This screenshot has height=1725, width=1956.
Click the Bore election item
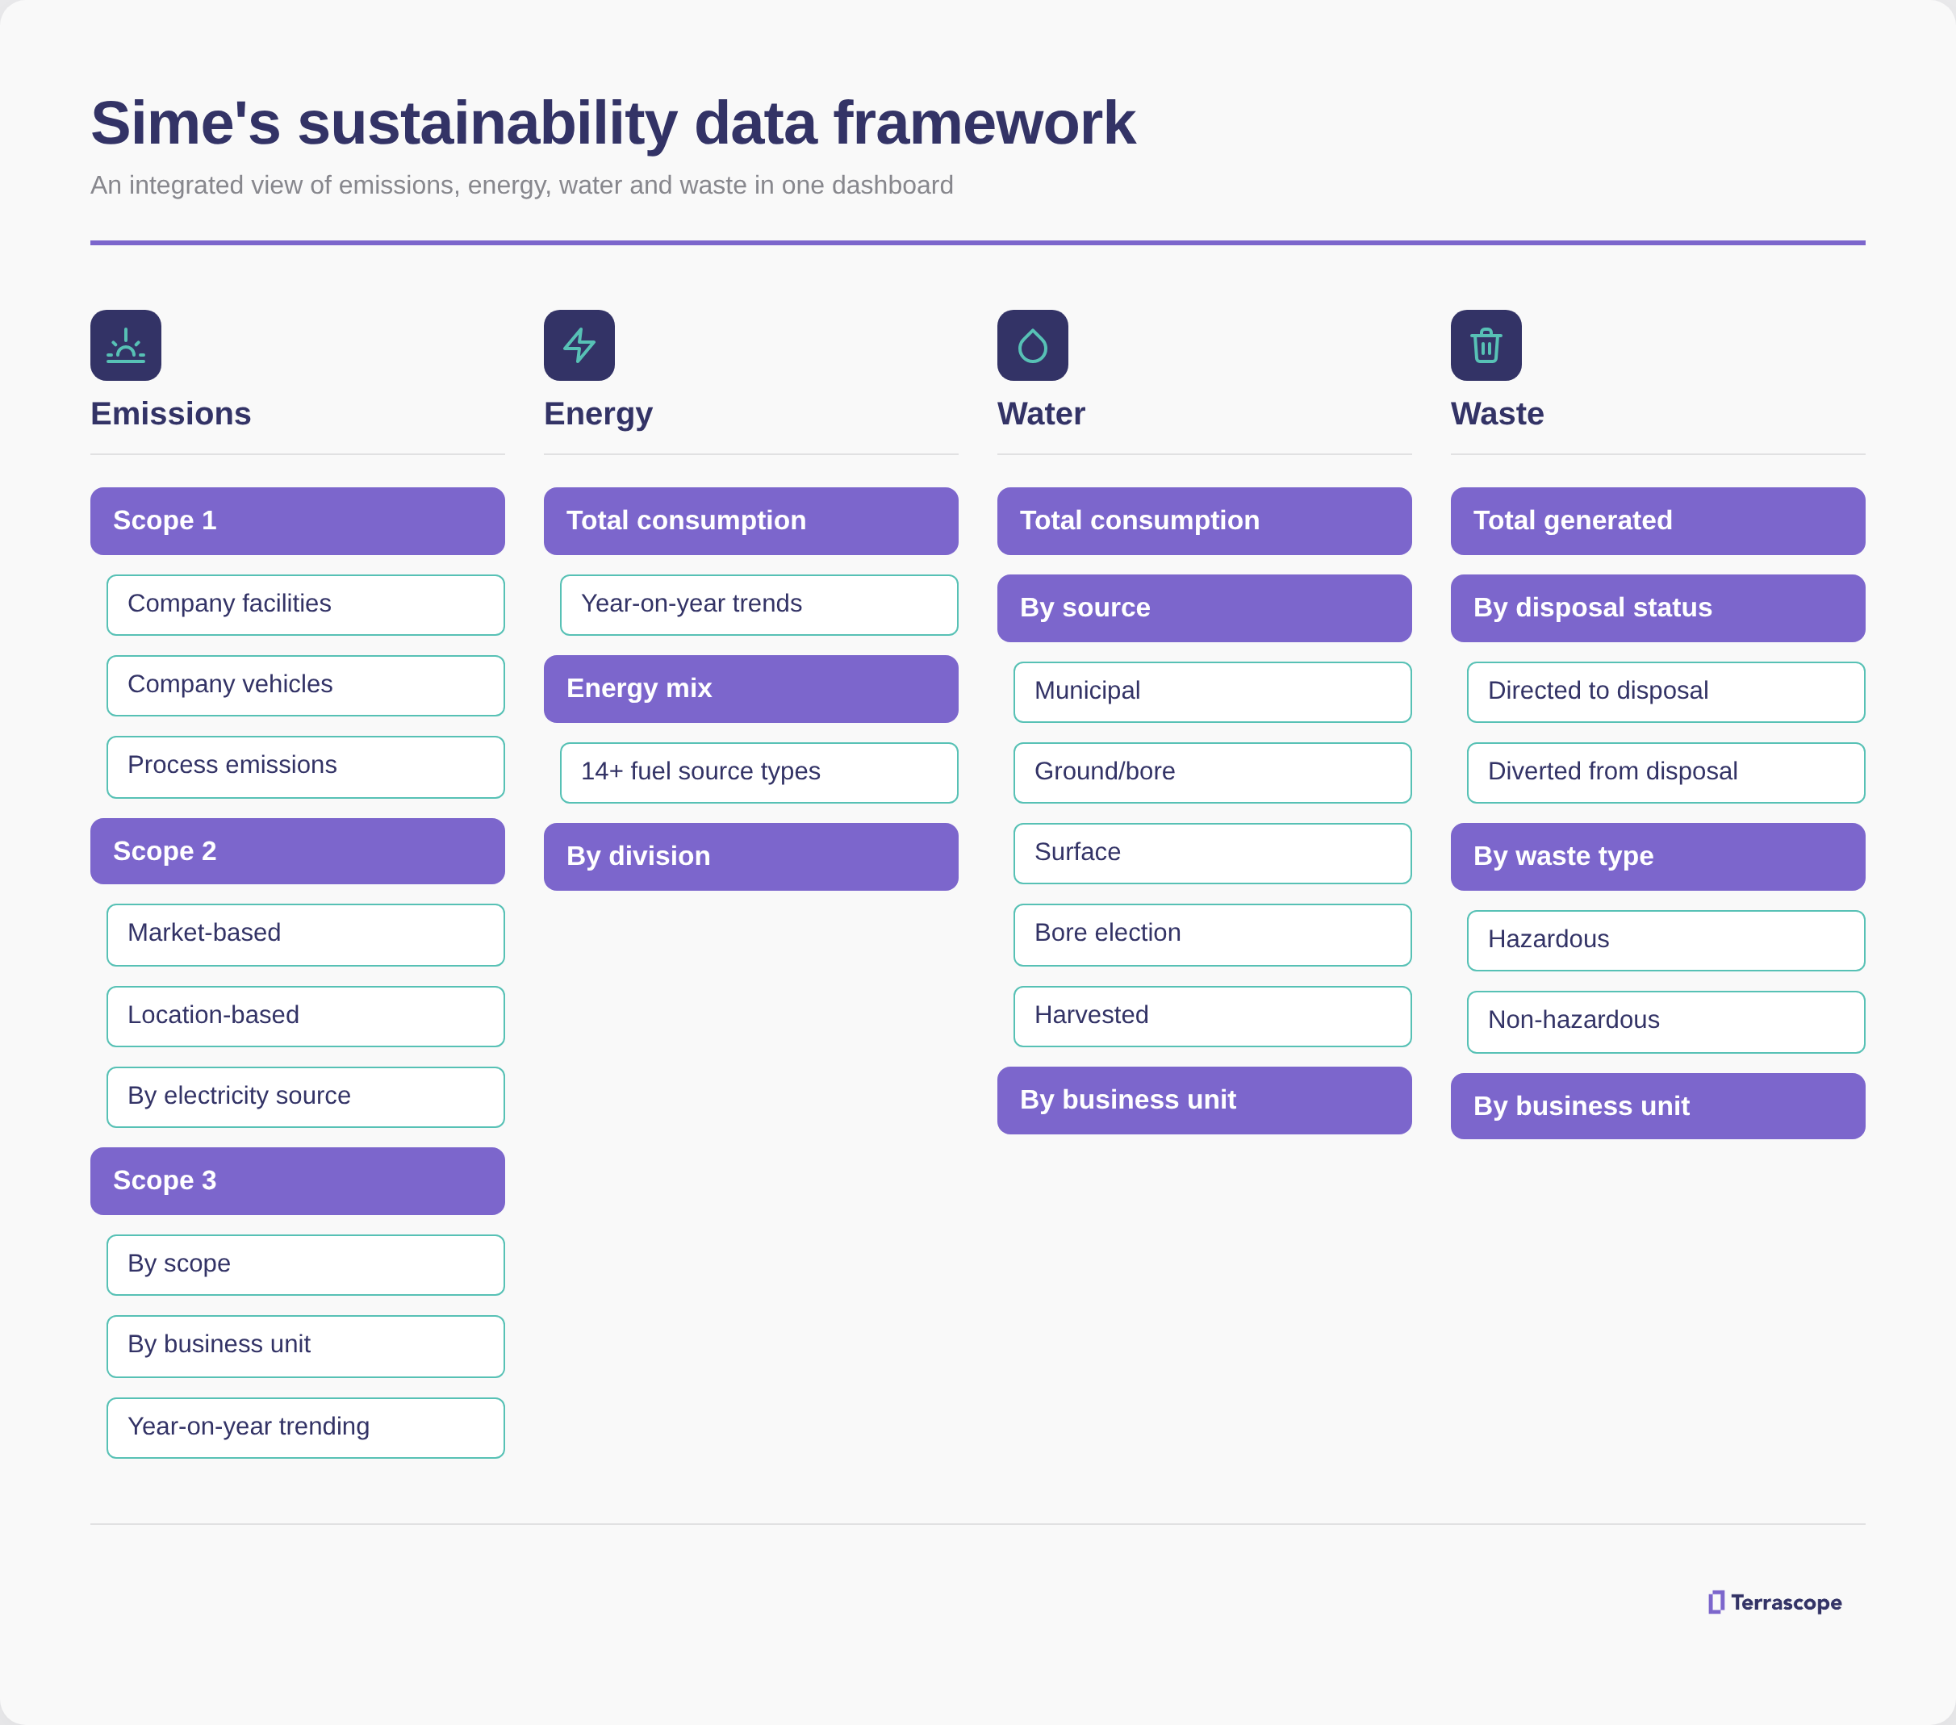[x=1211, y=935]
